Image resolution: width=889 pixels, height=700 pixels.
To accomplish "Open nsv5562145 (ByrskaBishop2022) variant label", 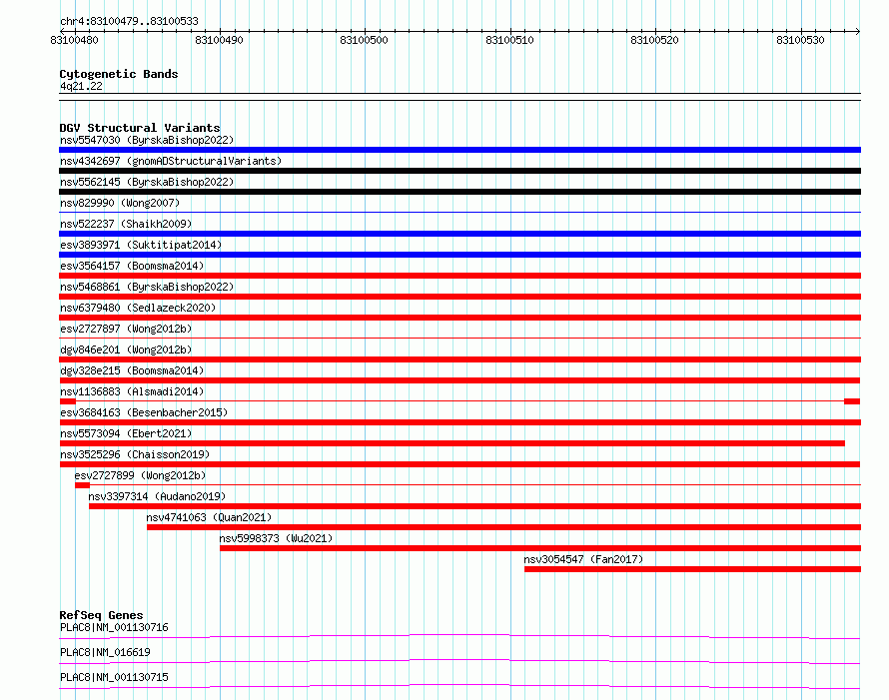I will [x=147, y=182].
